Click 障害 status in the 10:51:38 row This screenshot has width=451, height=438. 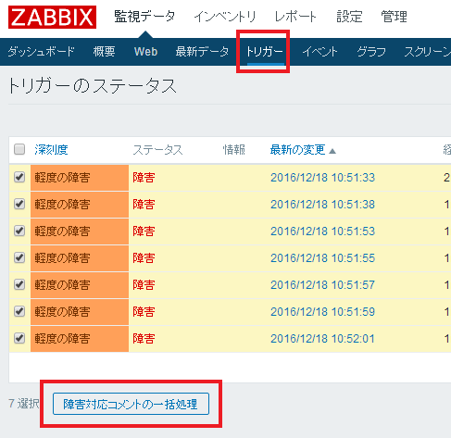point(144,205)
